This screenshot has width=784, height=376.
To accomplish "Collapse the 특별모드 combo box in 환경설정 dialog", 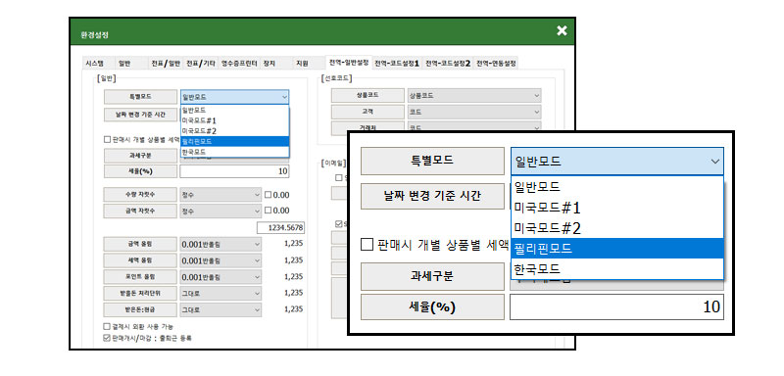I will pyautogui.click(x=234, y=97).
